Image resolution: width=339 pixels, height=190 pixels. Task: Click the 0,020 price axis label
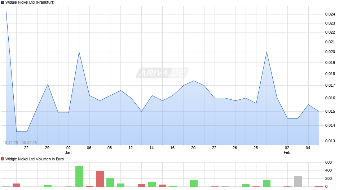(x=330, y=52)
